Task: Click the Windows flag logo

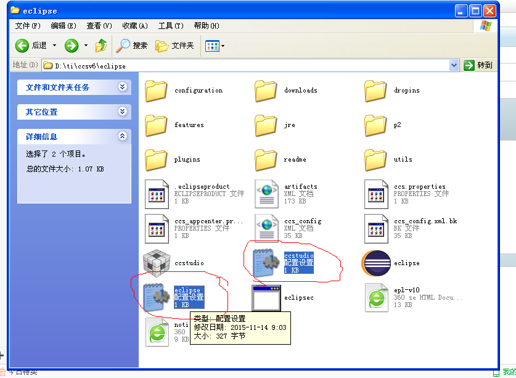Action: (x=485, y=26)
